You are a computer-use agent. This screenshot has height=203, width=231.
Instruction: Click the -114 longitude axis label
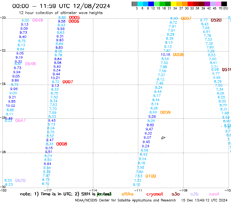pyautogui.click(x=93, y=190)
